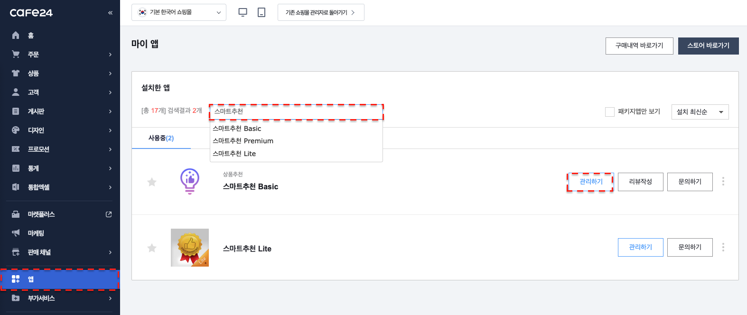The width and height of the screenshot is (747, 315).
Task: Collapse the sidebar with the double-chevron icon
Action: point(110,13)
